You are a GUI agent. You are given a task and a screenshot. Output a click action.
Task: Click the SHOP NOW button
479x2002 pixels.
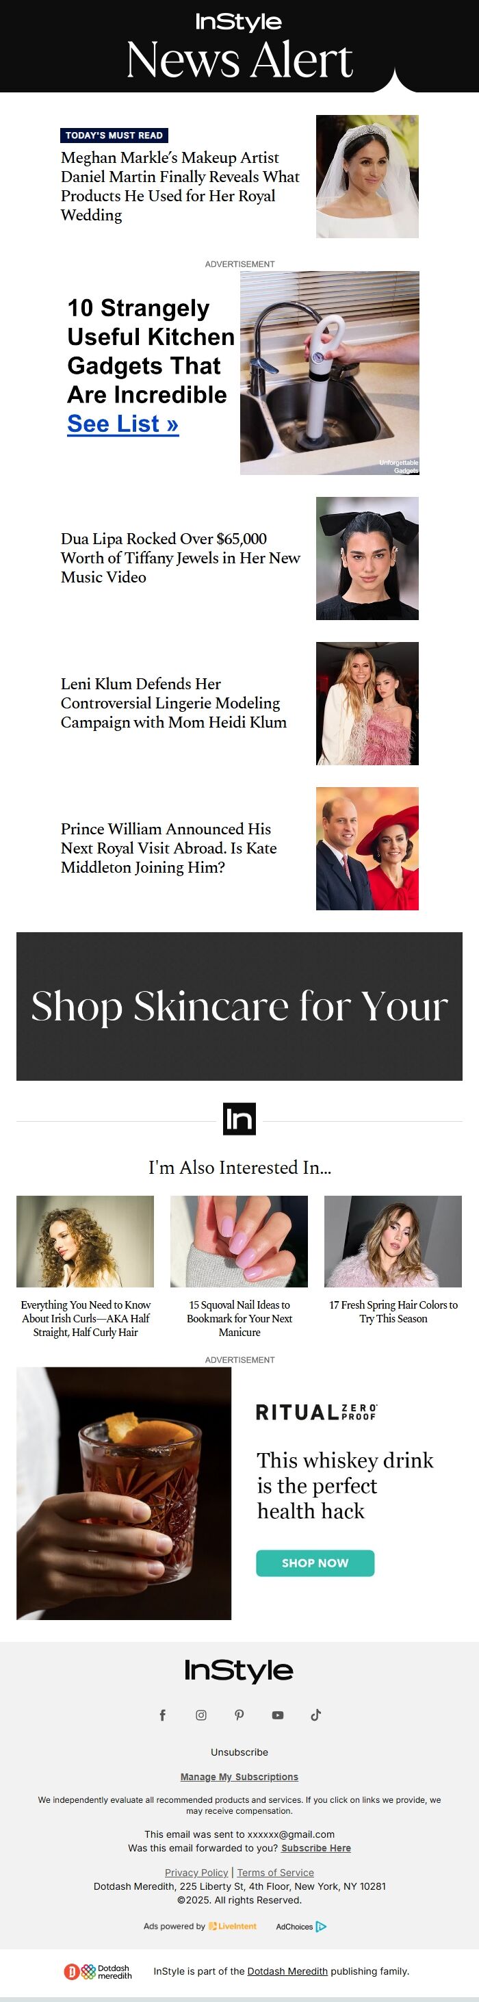click(315, 1562)
